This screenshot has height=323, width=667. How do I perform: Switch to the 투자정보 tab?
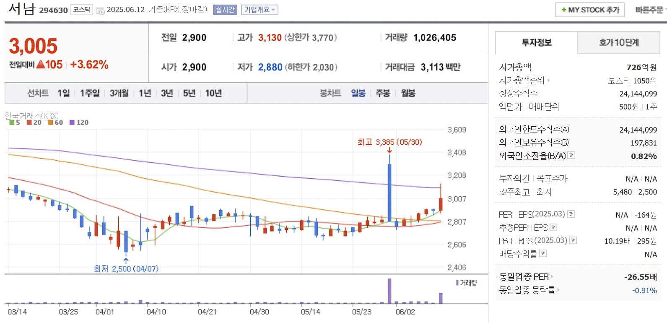point(536,42)
